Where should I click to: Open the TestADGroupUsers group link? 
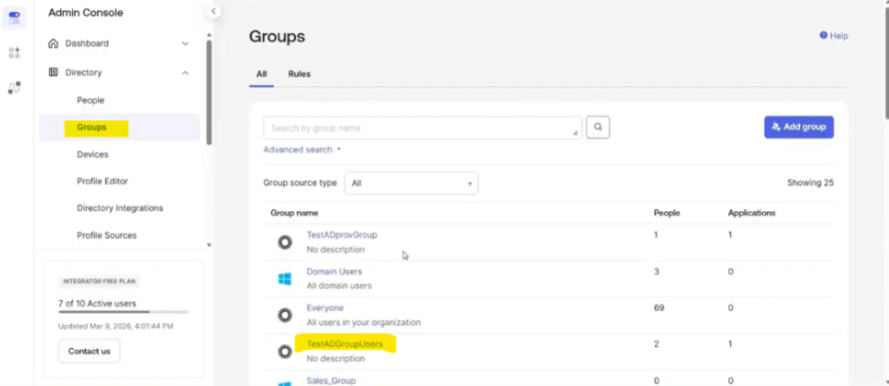[344, 344]
